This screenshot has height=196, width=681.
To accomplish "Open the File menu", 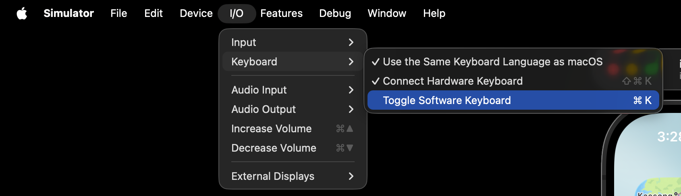I will pyautogui.click(x=119, y=13).
